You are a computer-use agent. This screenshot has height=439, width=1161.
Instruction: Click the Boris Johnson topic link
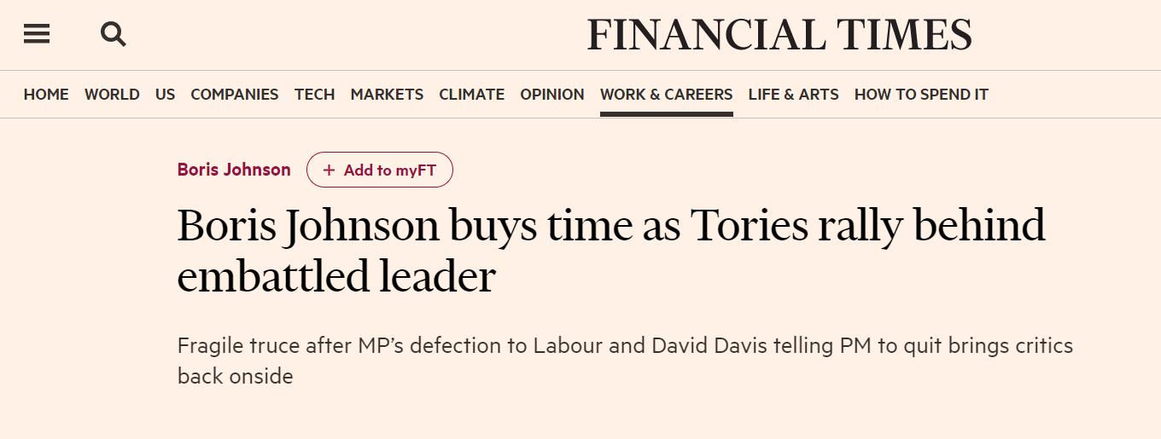(x=234, y=170)
